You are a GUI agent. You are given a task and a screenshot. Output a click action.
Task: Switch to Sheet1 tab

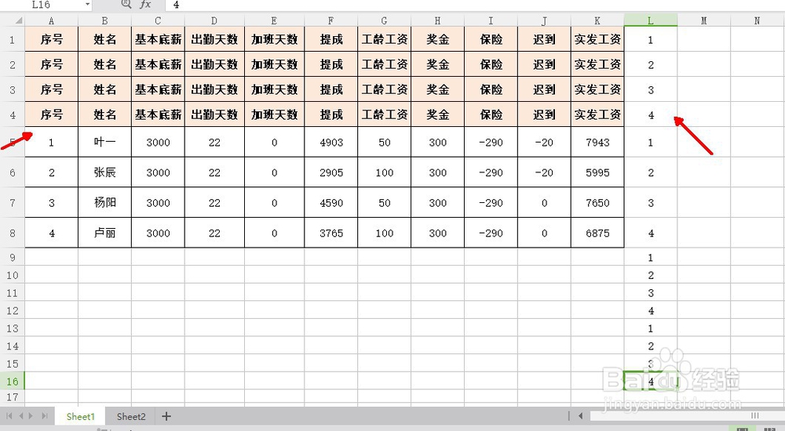[80, 416]
